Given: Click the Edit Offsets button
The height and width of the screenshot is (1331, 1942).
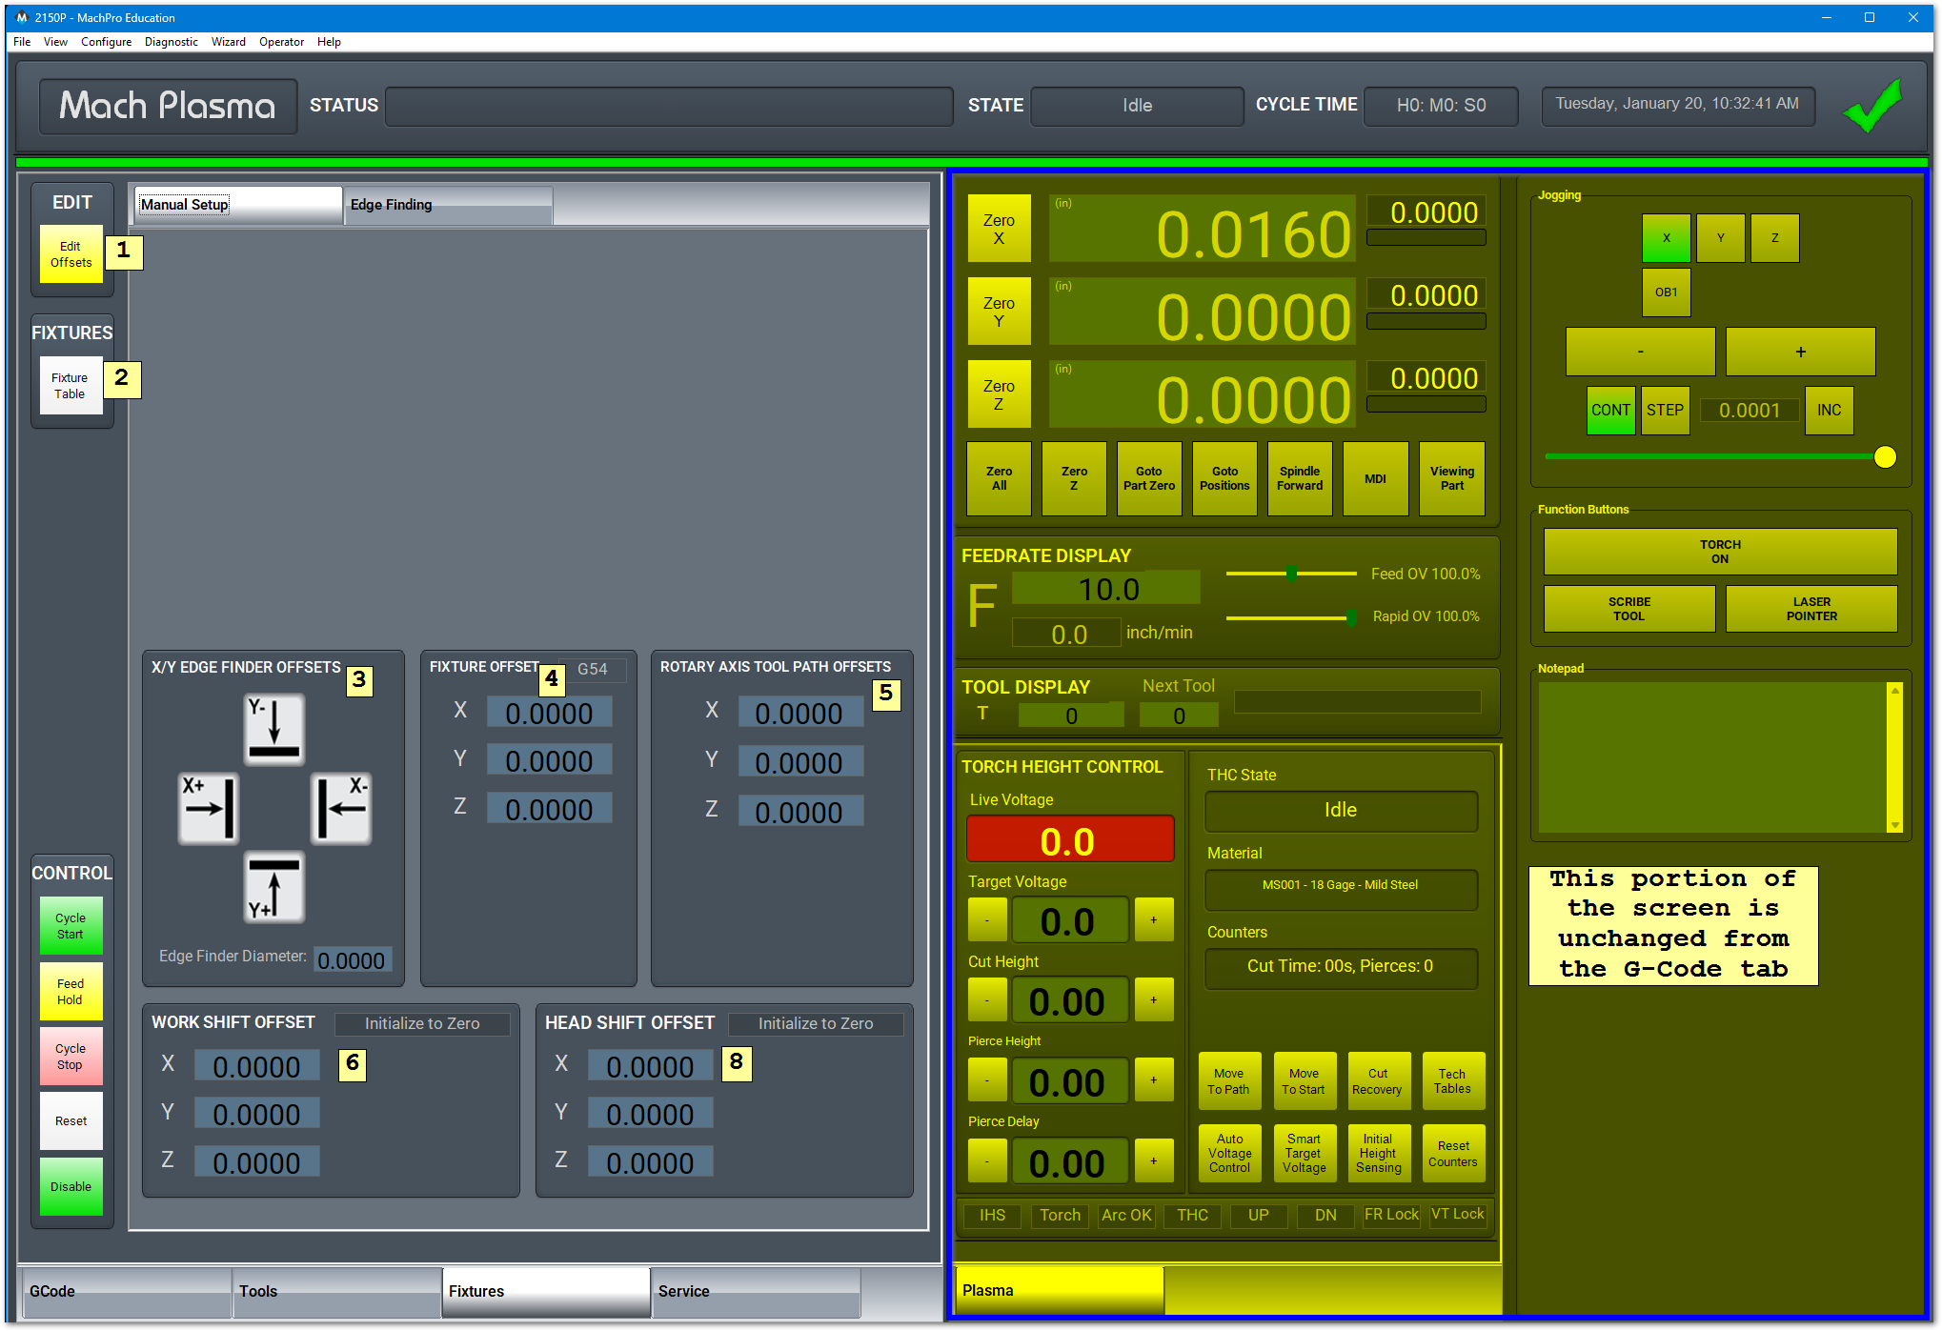Looking at the screenshot, I should (x=71, y=254).
